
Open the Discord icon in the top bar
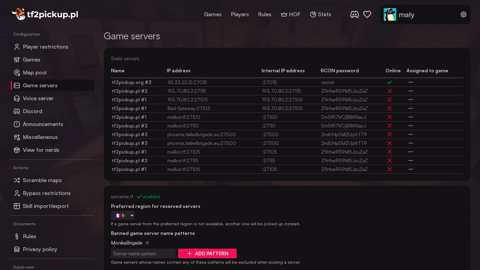pyautogui.click(x=355, y=14)
